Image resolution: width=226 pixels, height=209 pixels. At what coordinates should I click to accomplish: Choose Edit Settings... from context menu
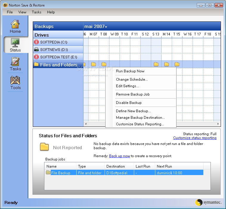tap(141, 86)
